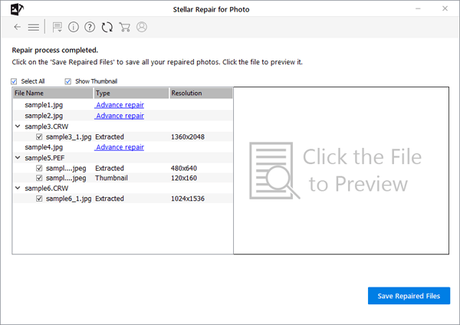Viewport: 460px width, 325px height.
Task: Click Advance repair link for sample4.jpg
Action: [120, 147]
